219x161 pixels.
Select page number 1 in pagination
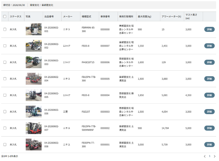210,156
